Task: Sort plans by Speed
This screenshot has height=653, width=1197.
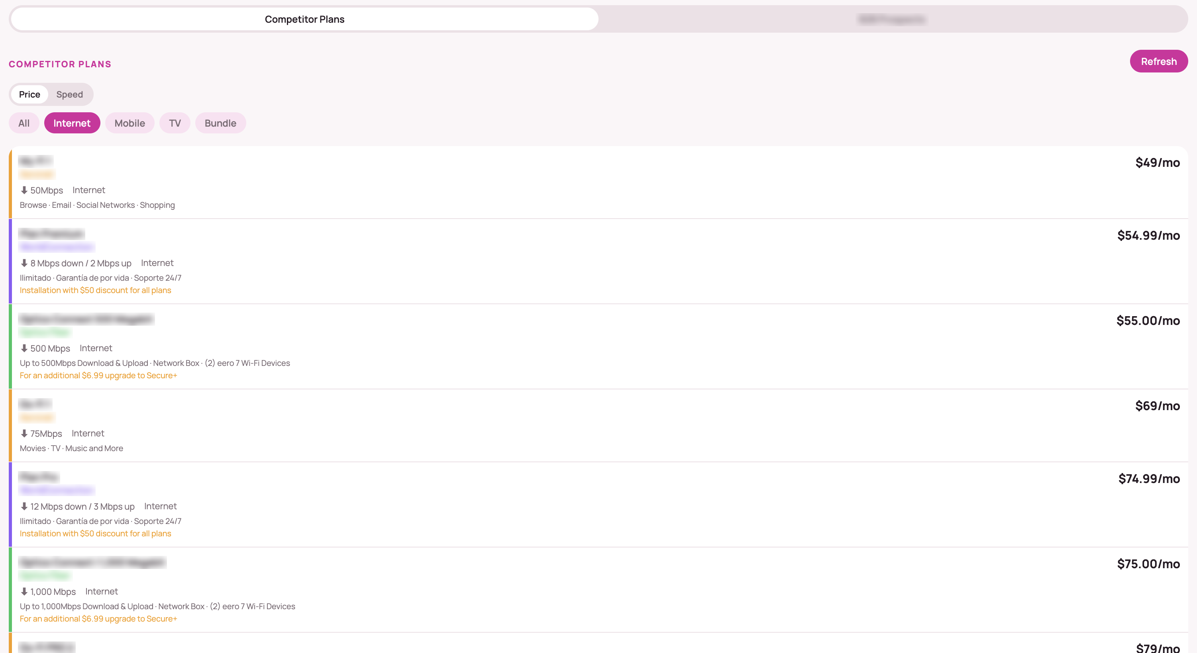Action: tap(70, 94)
